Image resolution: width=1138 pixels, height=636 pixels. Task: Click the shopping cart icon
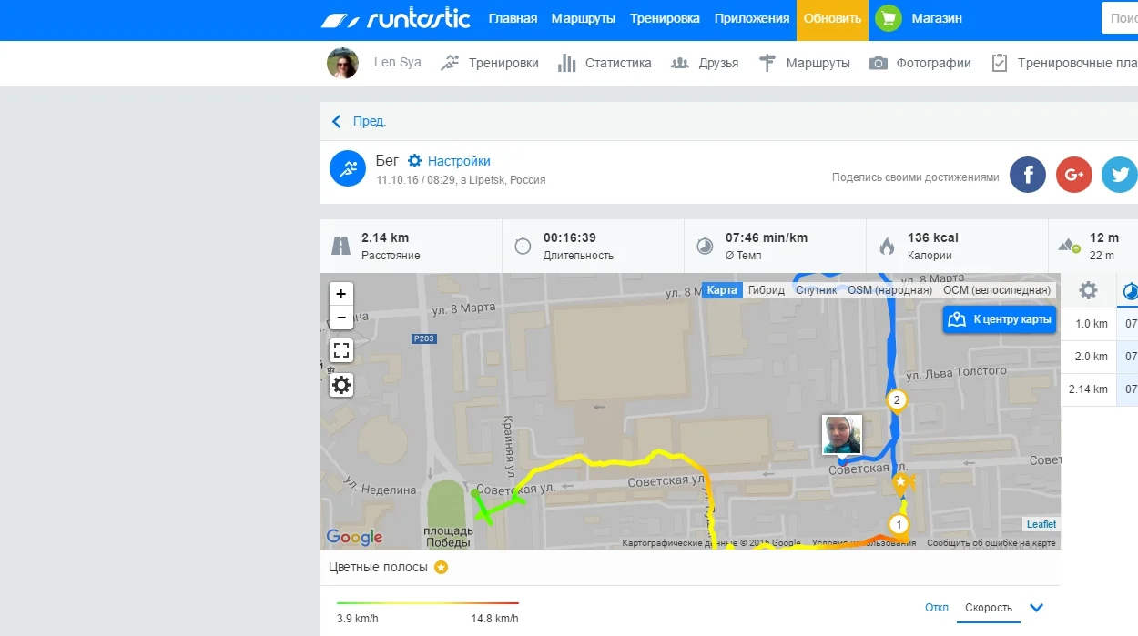click(887, 19)
